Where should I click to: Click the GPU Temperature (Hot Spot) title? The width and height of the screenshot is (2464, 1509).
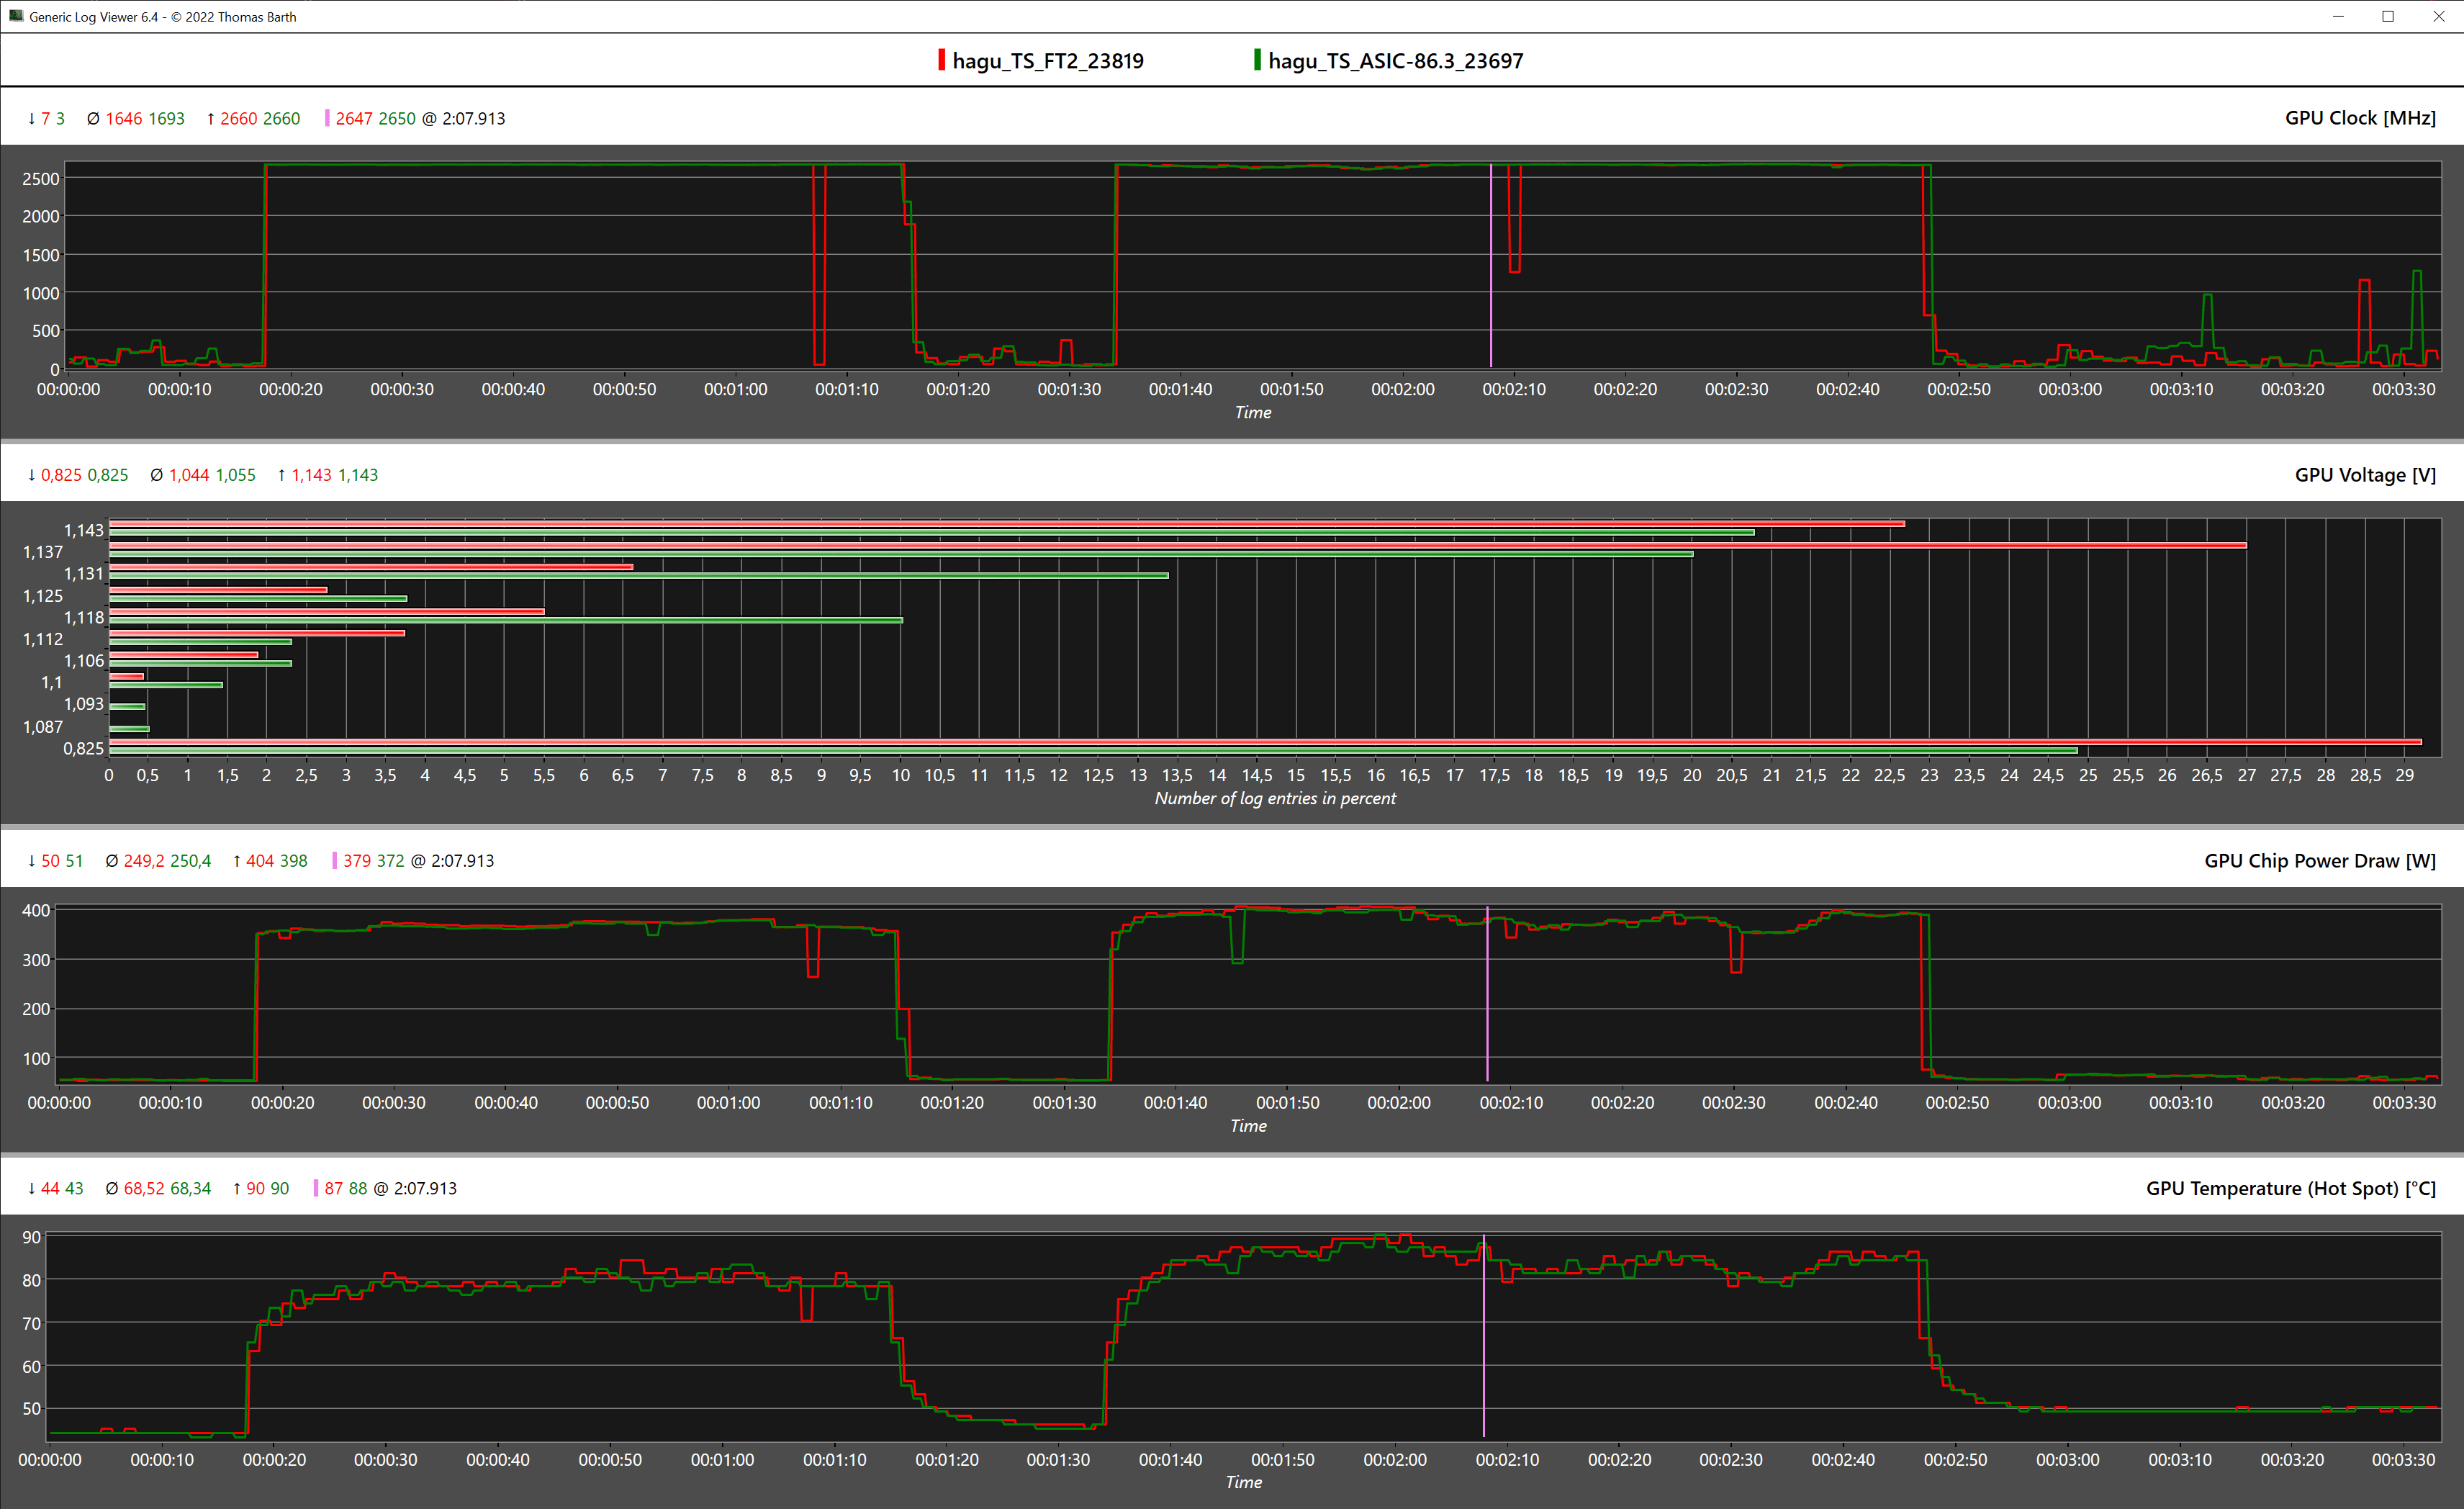(2291, 1188)
